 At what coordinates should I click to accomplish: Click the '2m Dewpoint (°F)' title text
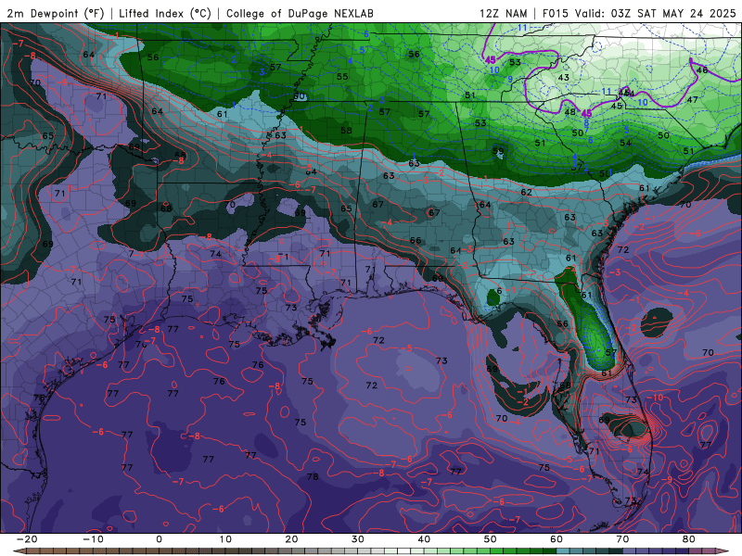56,13
